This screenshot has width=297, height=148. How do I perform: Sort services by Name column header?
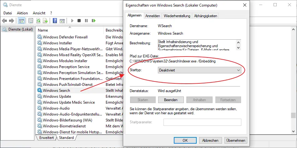70,30
